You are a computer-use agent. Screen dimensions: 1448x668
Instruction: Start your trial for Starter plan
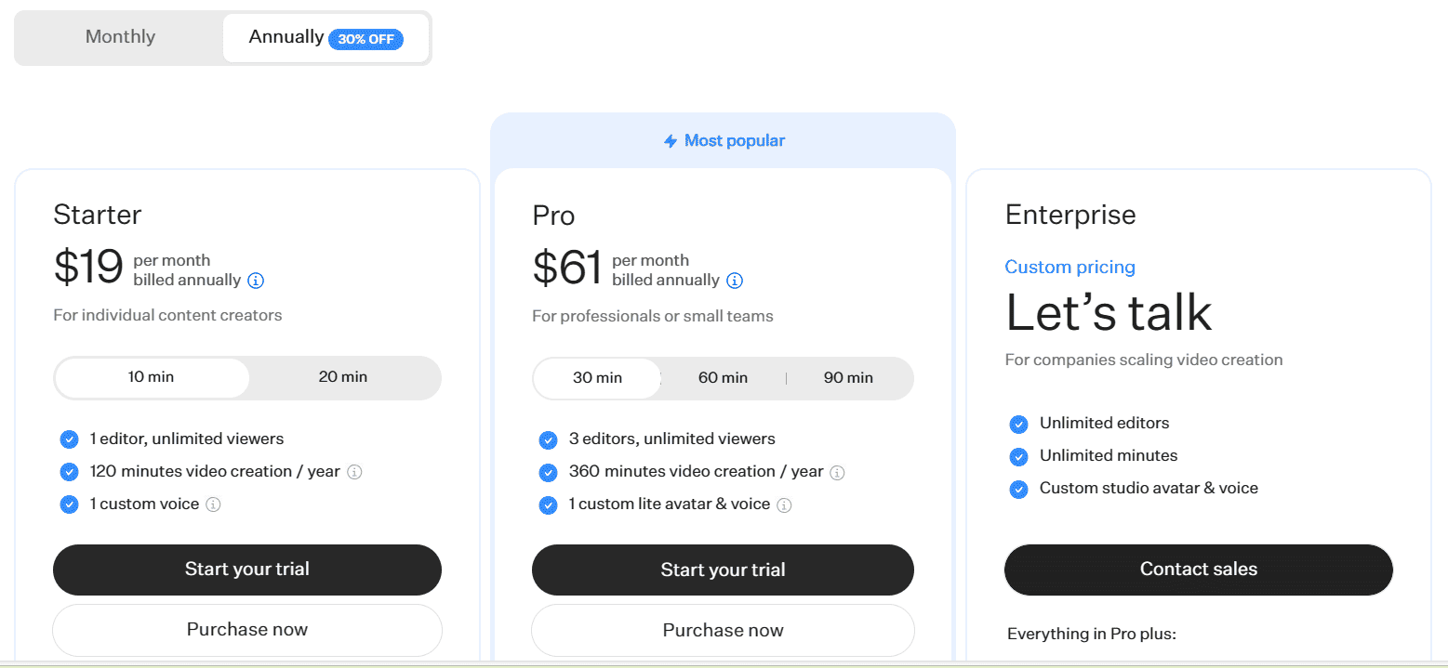point(247,570)
